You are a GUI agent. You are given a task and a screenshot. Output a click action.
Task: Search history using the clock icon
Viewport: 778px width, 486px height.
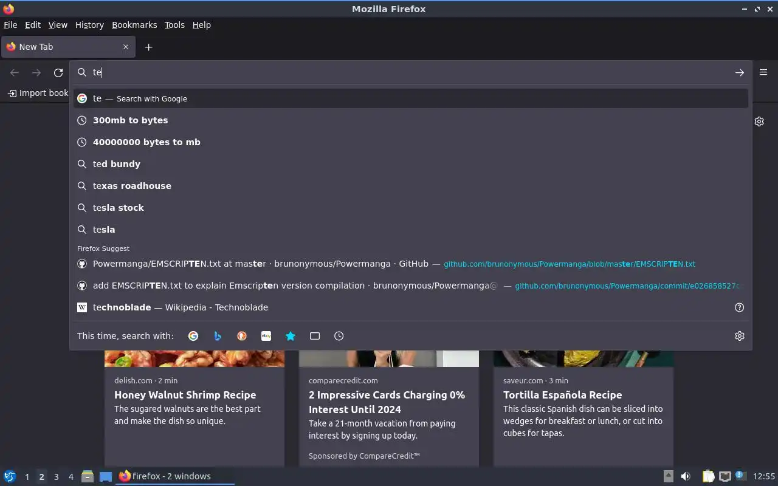[x=339, y=336]
